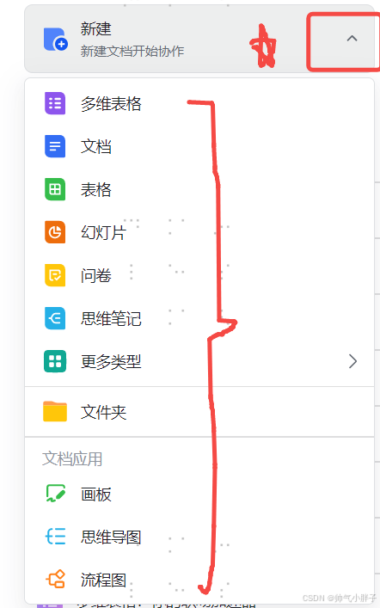Collapse the 新建 menu with the up chevron
Viewport: 380px width, 608px height.
(x=352, y=39)
